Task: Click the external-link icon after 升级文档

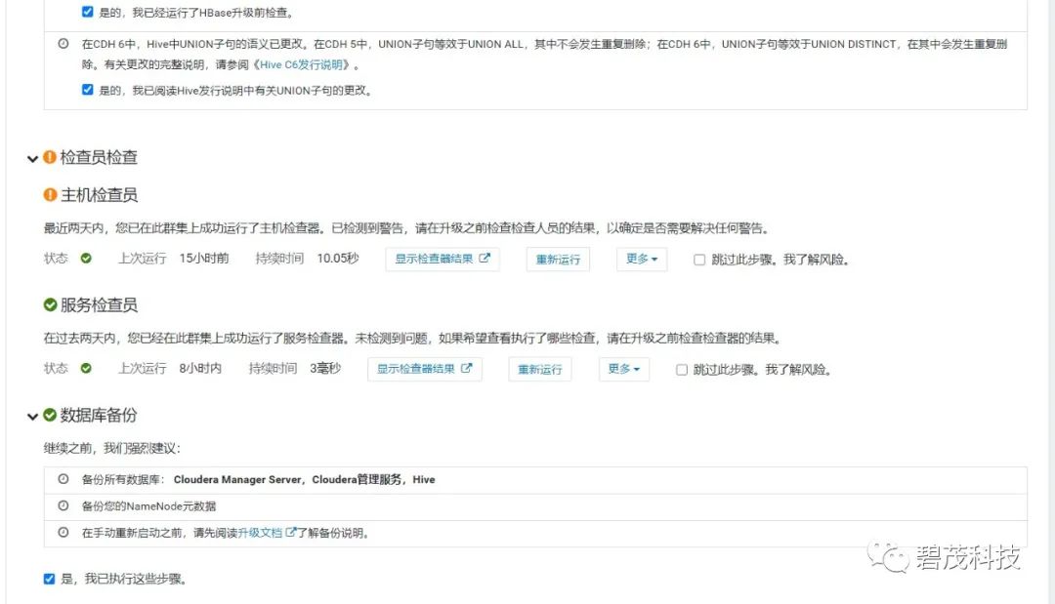Action: tap(290, 532)
